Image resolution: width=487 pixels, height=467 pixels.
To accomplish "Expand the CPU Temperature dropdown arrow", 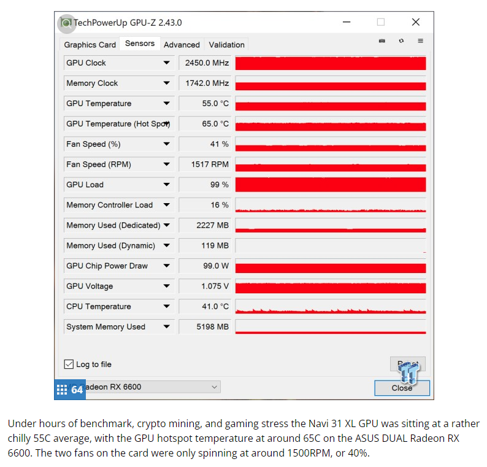I will click(166, 306).
